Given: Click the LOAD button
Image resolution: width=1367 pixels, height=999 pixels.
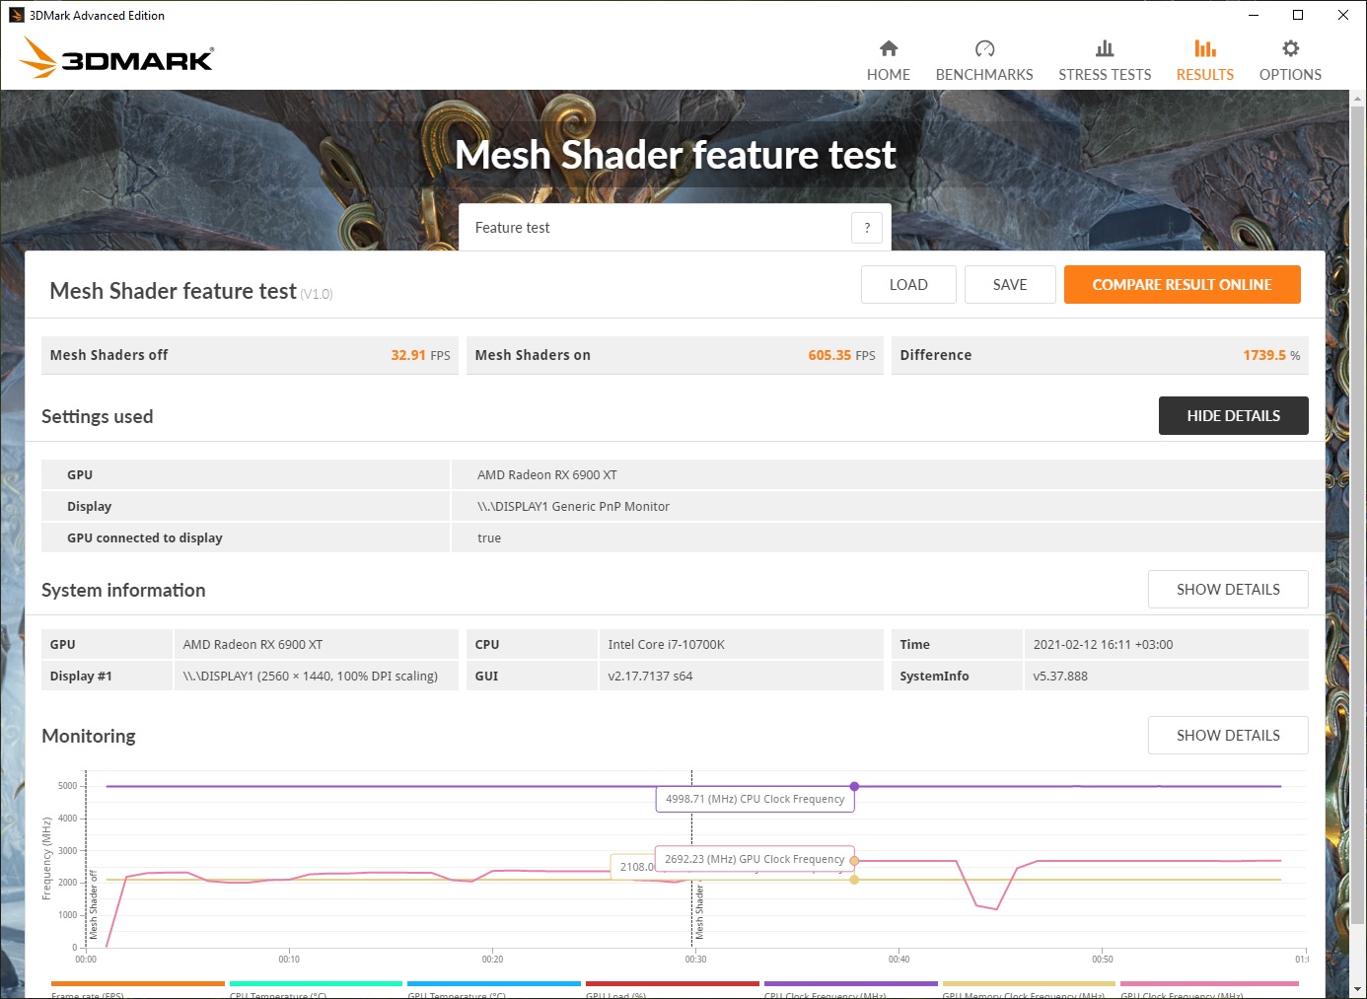Looking at the screenshot, I should [908, 285].
